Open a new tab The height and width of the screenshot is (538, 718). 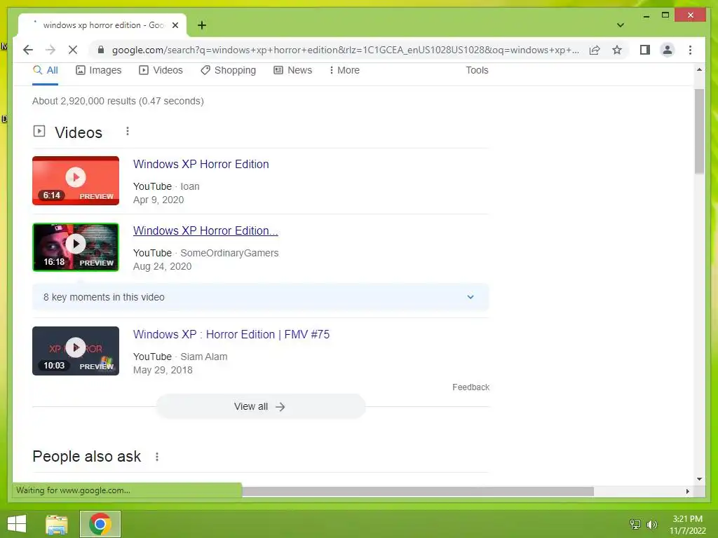[202, 25]
